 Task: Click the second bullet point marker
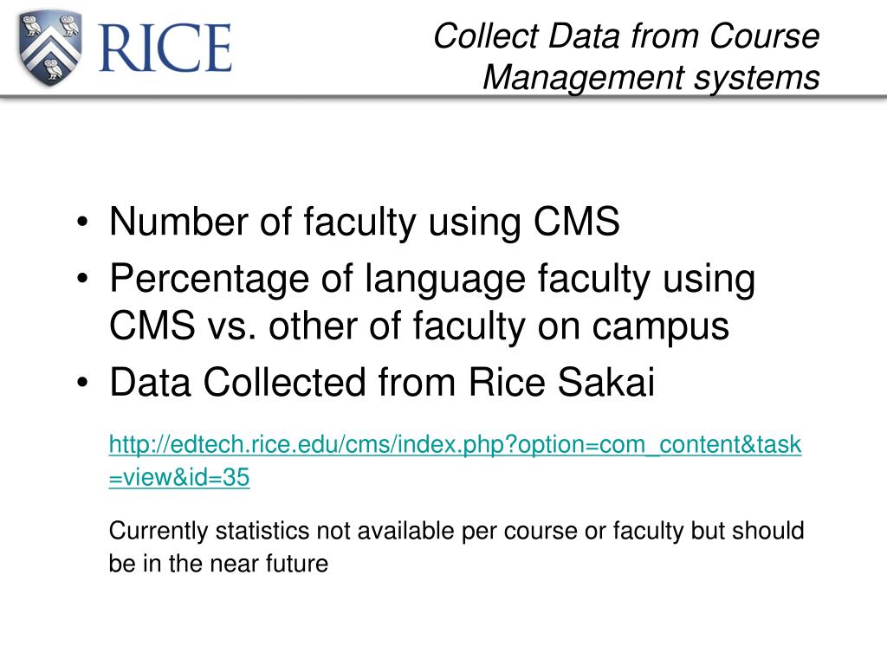tap(82, 279)
